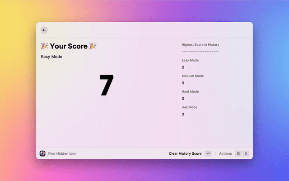Click the Find Hidden Icon label
Screen dimensions: 289x181
point(62,153)
